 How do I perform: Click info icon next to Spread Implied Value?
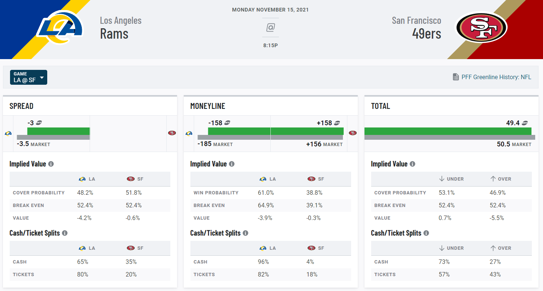click(x=51, y=164)
